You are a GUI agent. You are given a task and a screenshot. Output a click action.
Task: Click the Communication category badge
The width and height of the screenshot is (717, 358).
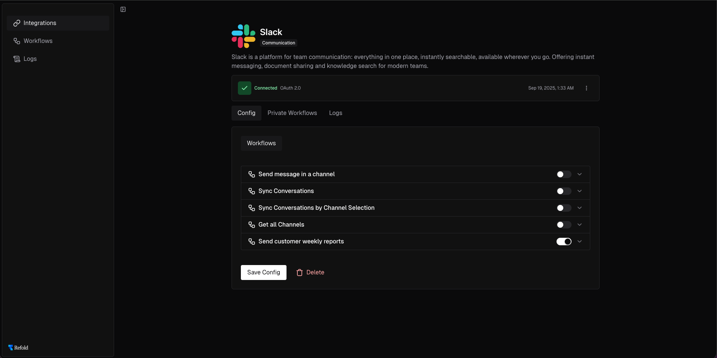point(279,43)
